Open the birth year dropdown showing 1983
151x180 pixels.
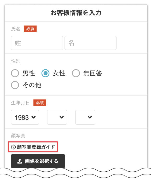coord(25,117)
